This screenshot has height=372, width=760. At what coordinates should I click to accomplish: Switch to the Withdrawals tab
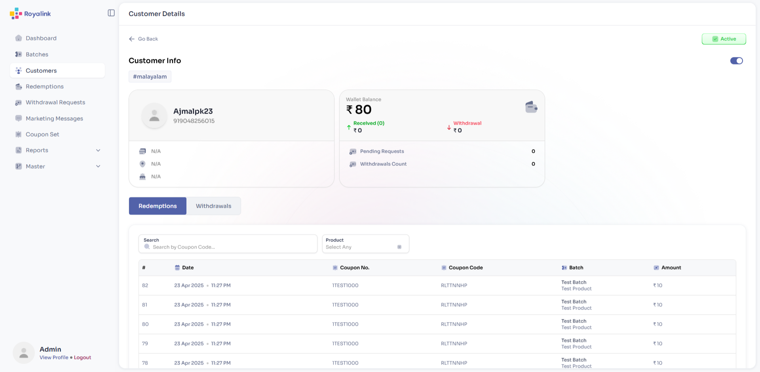[x=213, y=206]
